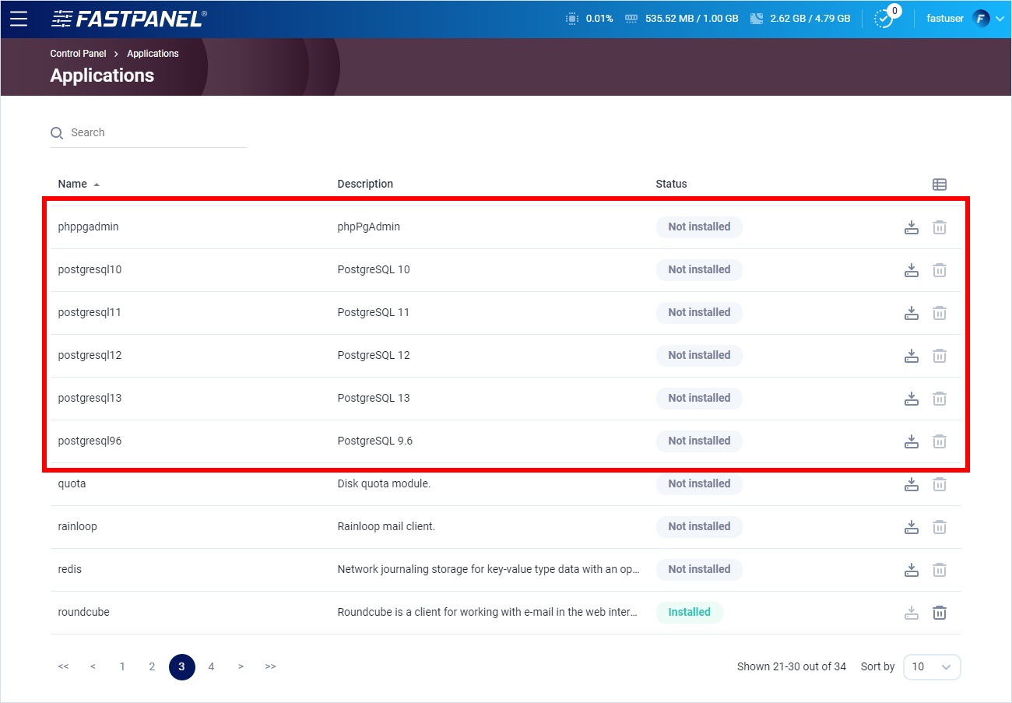Install phppgadmin via download icon

(912, 227)
